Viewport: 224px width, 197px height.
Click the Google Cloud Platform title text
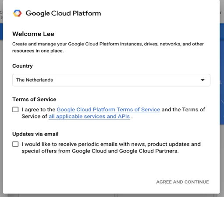tap(63, 14)
